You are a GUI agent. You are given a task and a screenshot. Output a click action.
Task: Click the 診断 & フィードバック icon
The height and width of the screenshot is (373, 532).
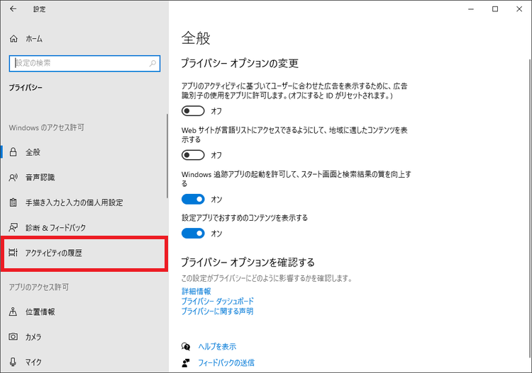pos(13,227)
